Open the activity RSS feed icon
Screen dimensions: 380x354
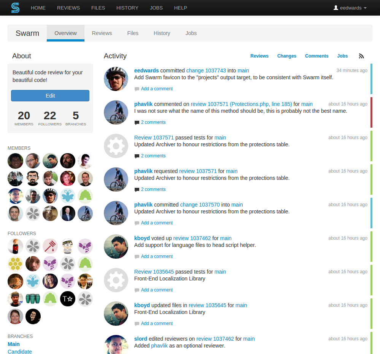click(361, 56)
